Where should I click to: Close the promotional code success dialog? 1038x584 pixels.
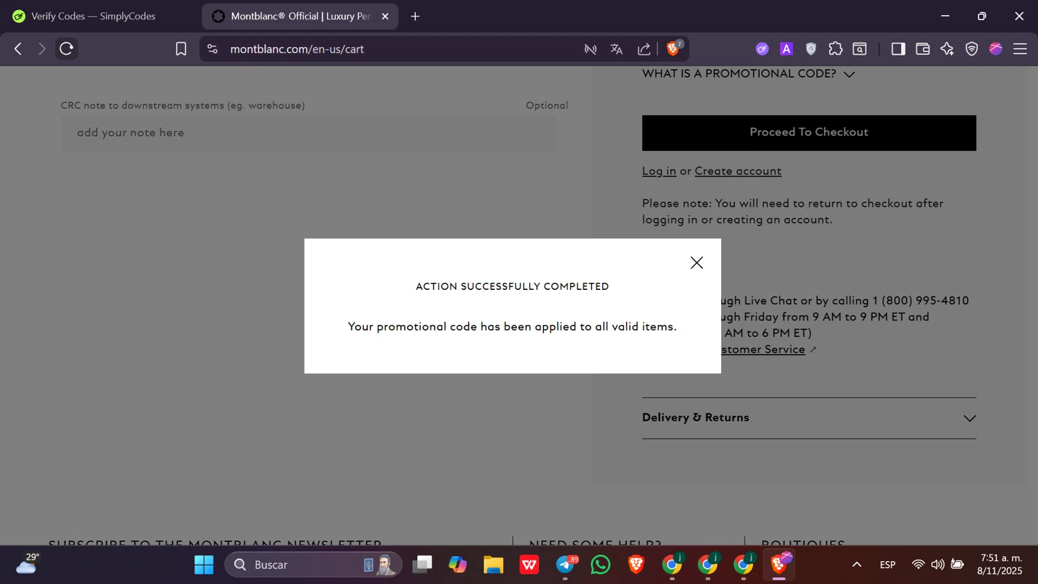point(697,262)
